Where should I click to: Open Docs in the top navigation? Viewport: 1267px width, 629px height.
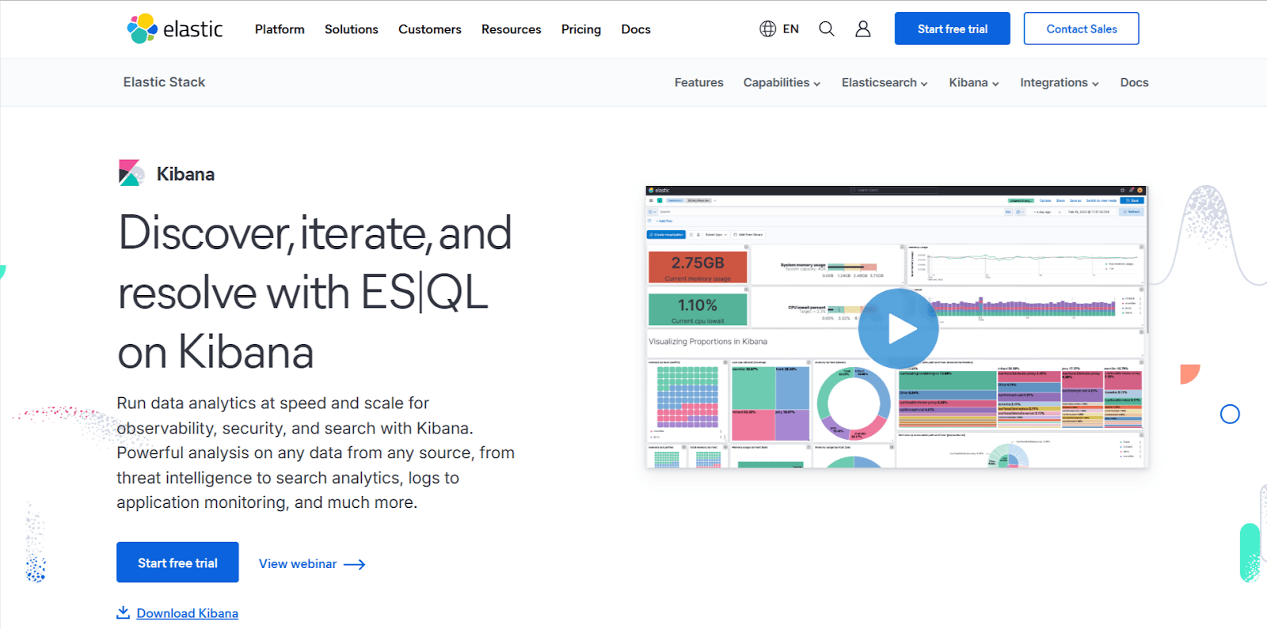[636, 29]
